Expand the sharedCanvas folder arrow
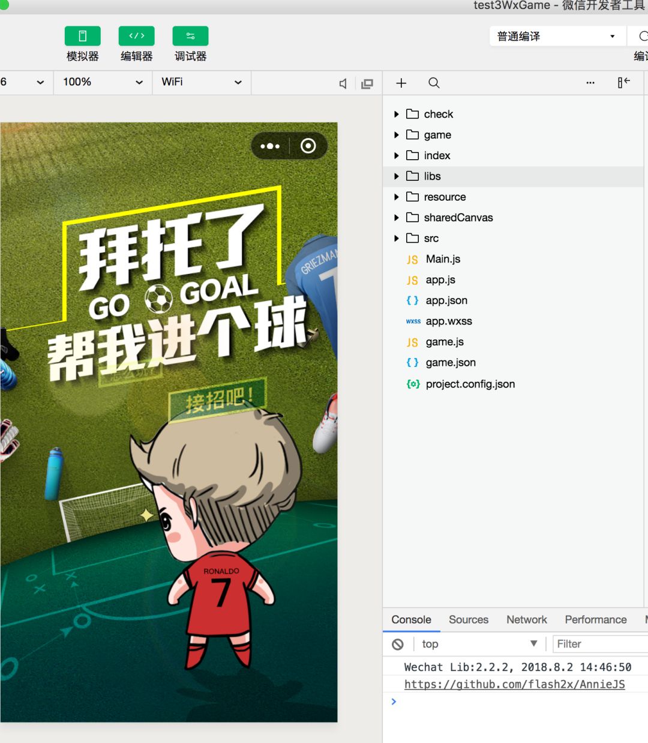This screenshot has height=743, width=648. coord(396,217)
